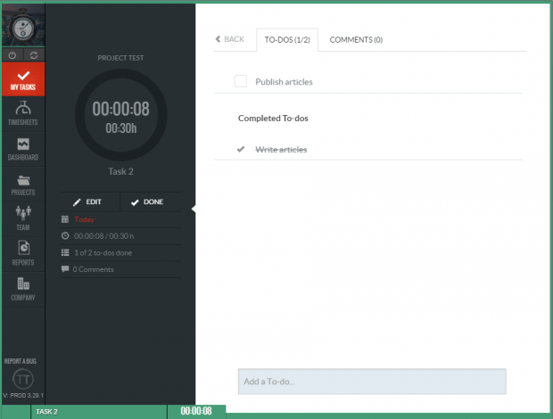
Task: Click the checkmark next to Write articles
Action: [x=241, y=150]
